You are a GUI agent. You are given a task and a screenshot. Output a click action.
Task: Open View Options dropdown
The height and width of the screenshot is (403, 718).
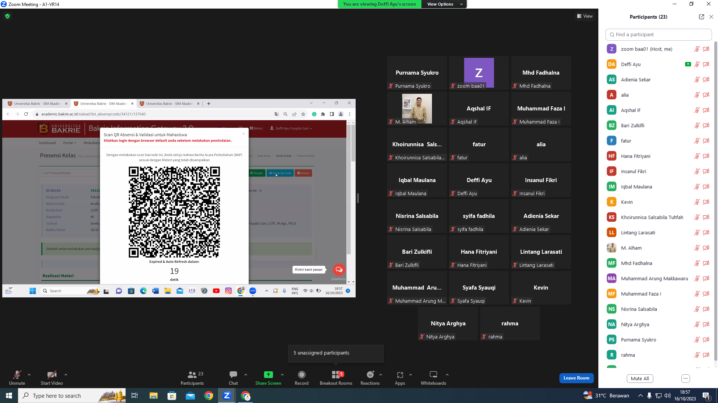[444, 4]
